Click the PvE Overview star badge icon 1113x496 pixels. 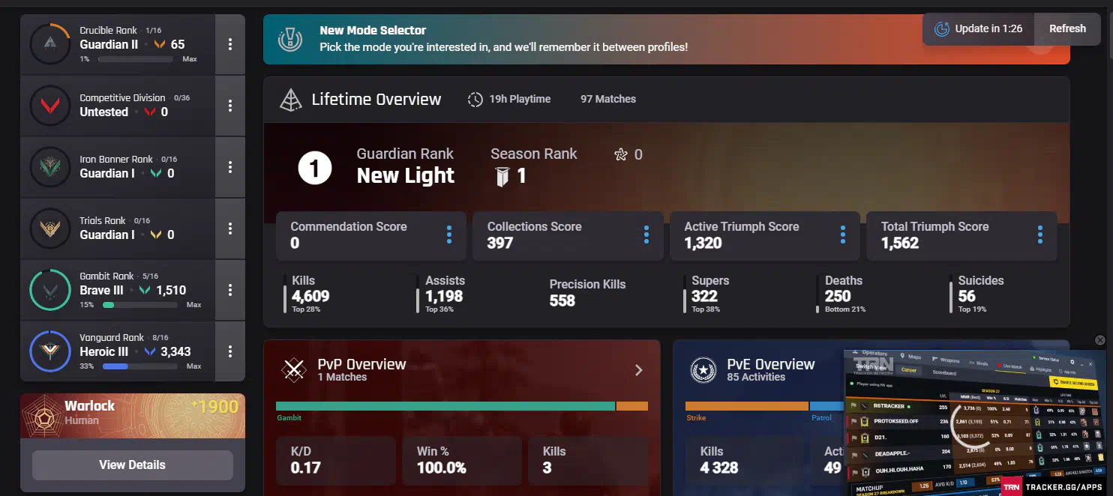click(703, 369)
